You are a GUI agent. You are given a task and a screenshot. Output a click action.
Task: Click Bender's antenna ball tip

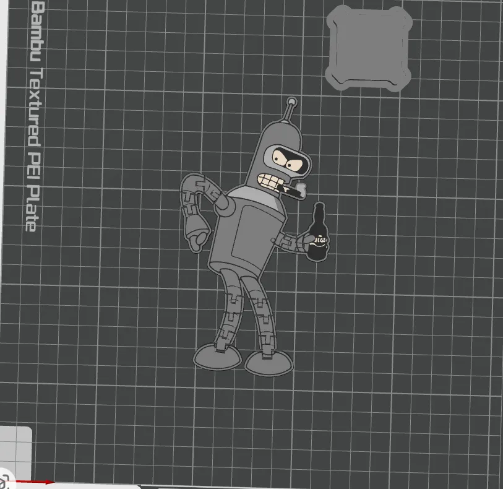292,102
